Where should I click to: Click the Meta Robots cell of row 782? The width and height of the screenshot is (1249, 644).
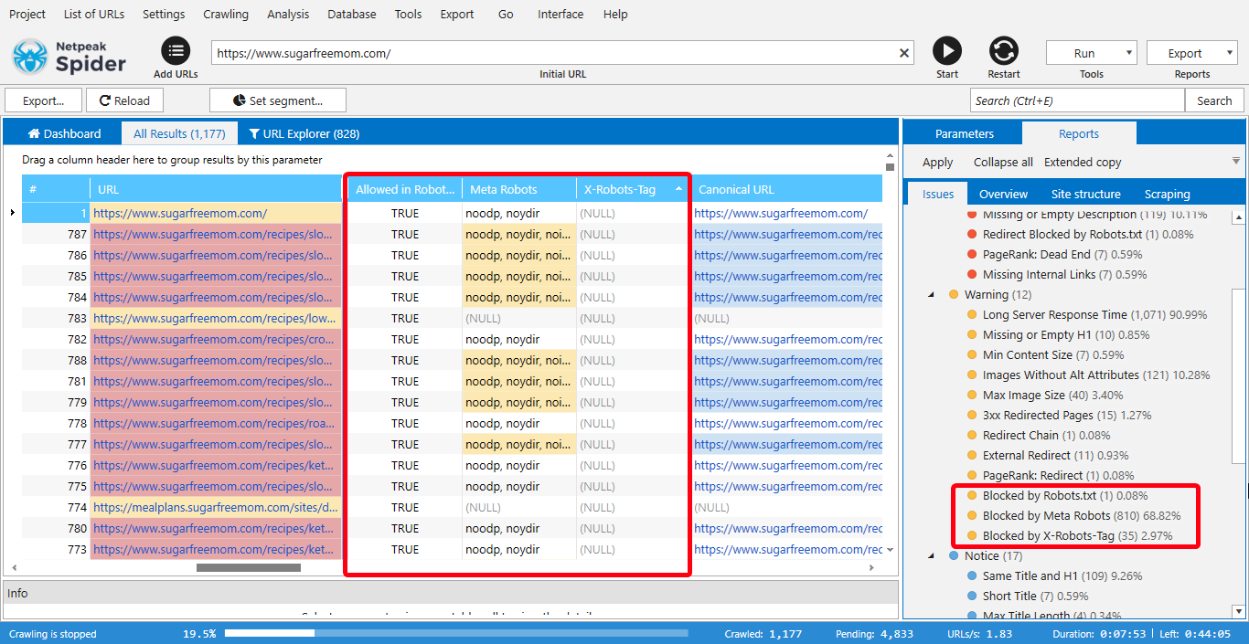(x=519, y=339)
